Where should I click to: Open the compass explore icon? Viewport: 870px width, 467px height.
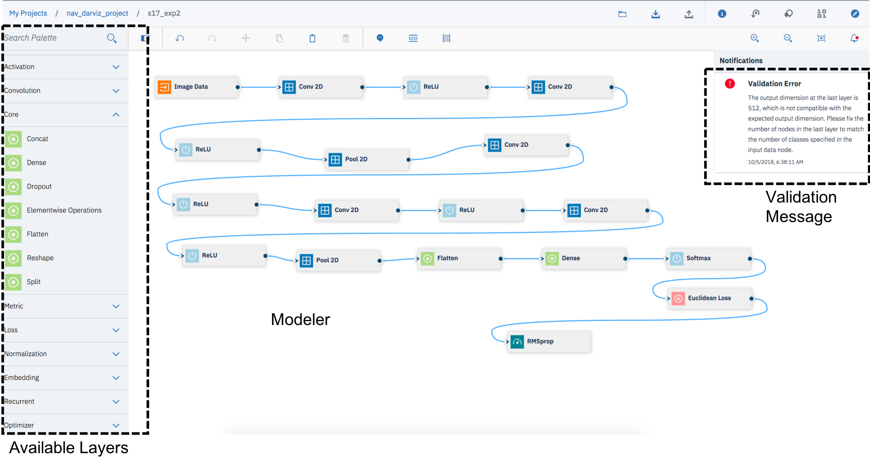855,14
